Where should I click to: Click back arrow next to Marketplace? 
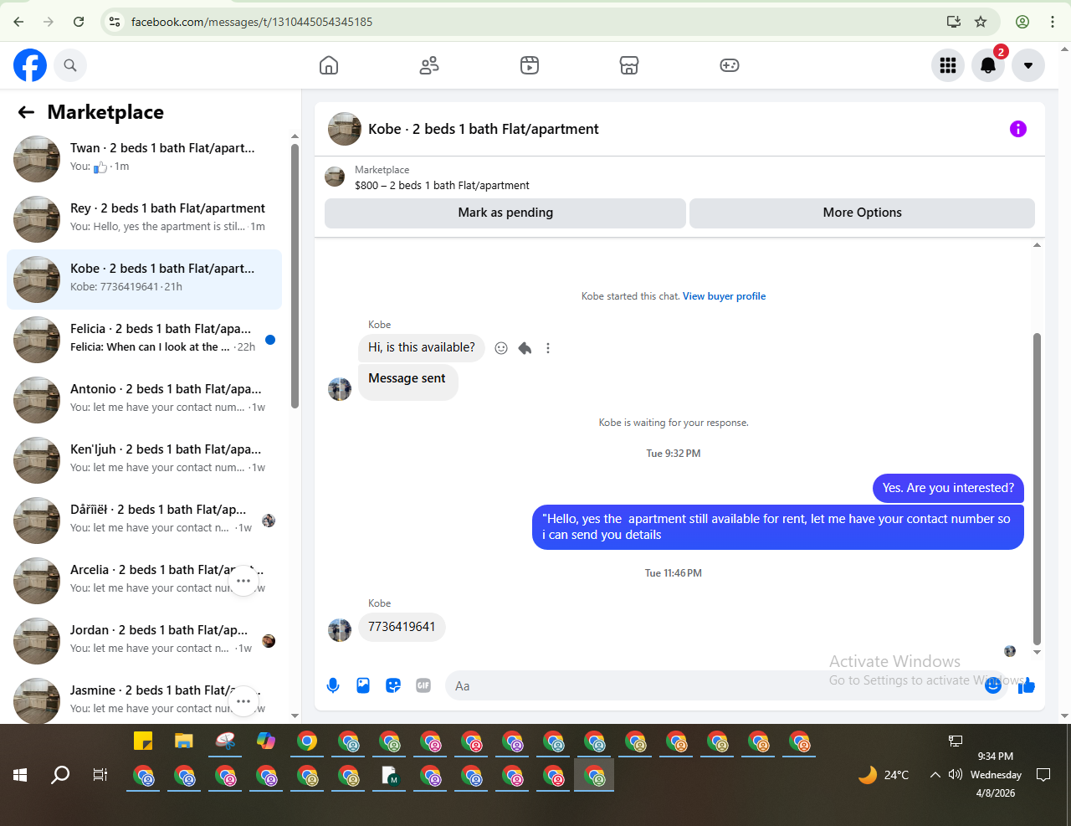pos(26,112)
